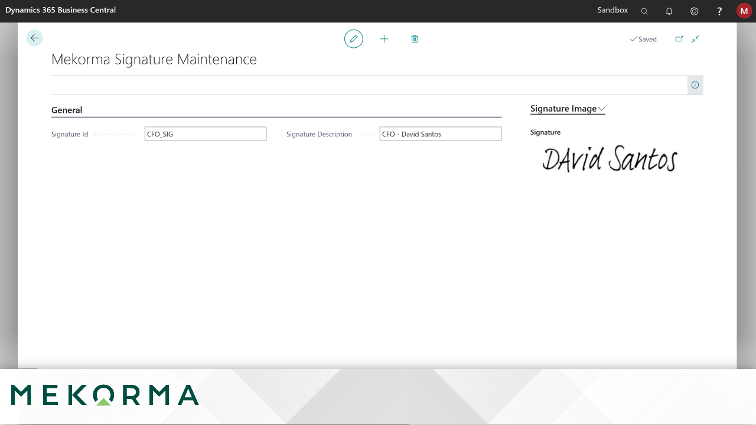Click the Signature Id field label

click(x=70, y=135)
